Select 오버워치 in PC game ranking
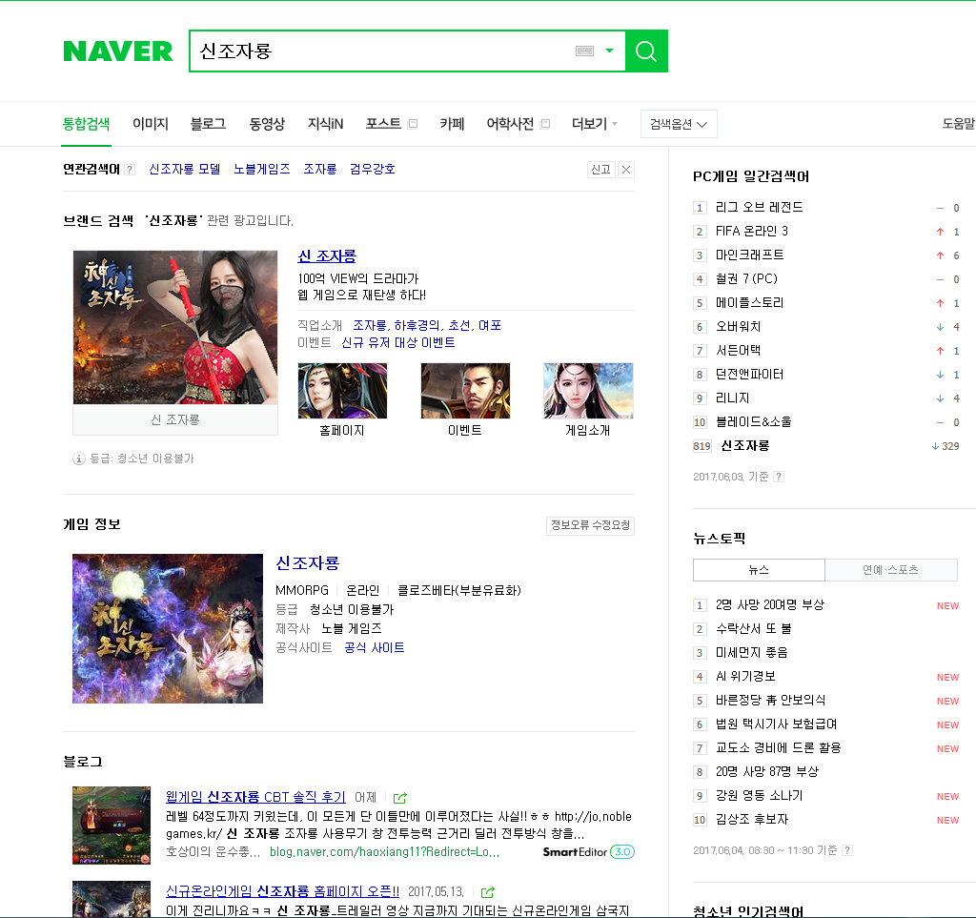This screenshot has height=918, width=976. pyautogui.click(x=738, y=327)
